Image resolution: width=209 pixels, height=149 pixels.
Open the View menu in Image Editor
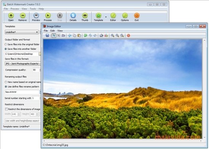tap(60, 31)
